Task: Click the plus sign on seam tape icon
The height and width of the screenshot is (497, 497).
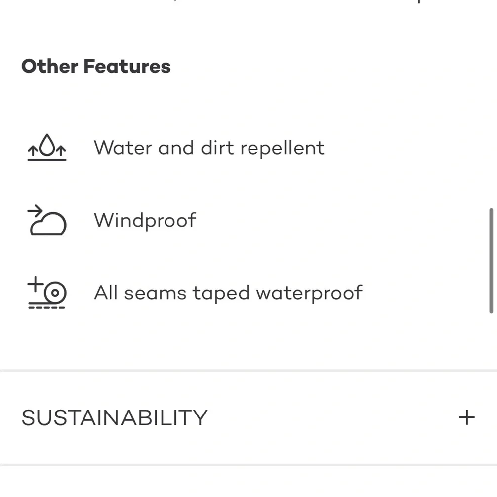Action: point(35,284)
